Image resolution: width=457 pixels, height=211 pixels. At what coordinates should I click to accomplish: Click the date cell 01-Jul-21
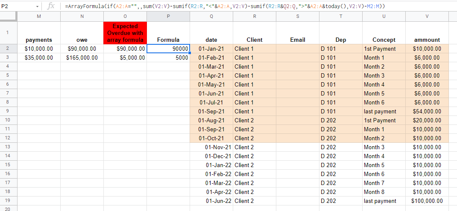[x=211, y=102]
